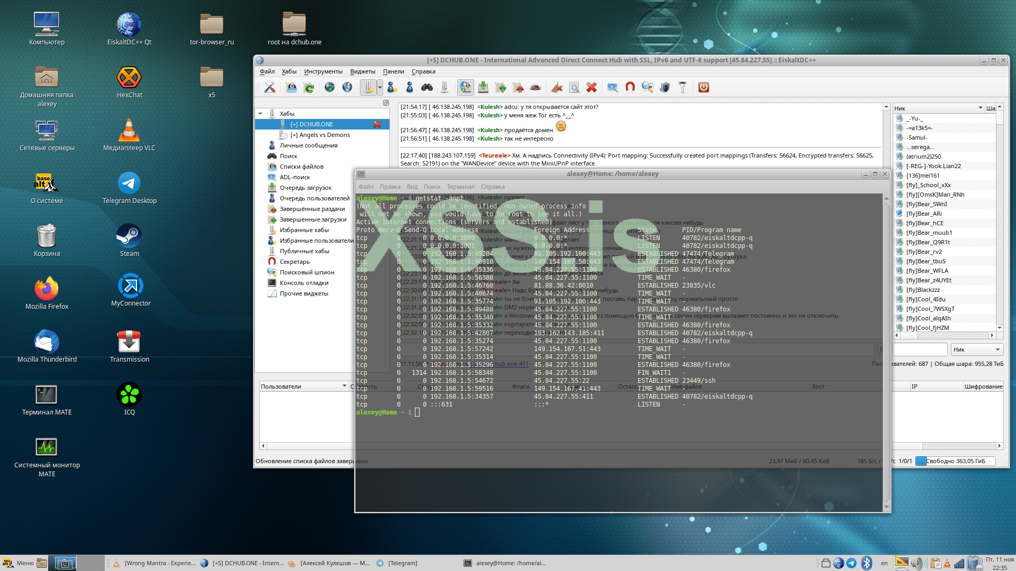Open the Инструменты menu
1016x571 pixels.
[323, 71]
